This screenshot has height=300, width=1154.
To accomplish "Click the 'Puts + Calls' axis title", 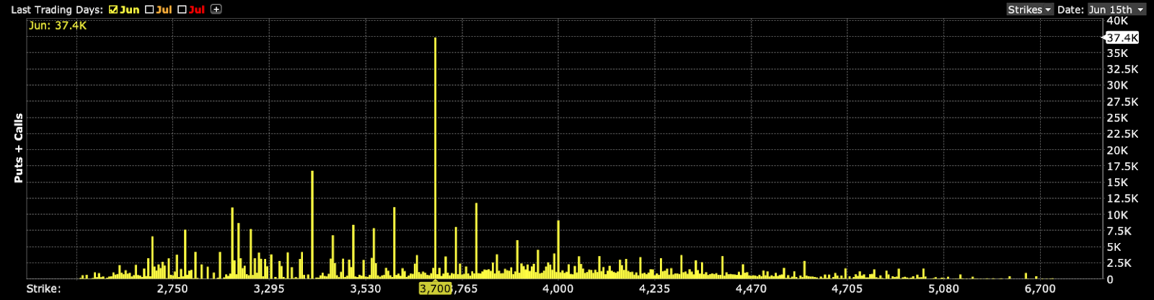I will [x=19, y=148].
